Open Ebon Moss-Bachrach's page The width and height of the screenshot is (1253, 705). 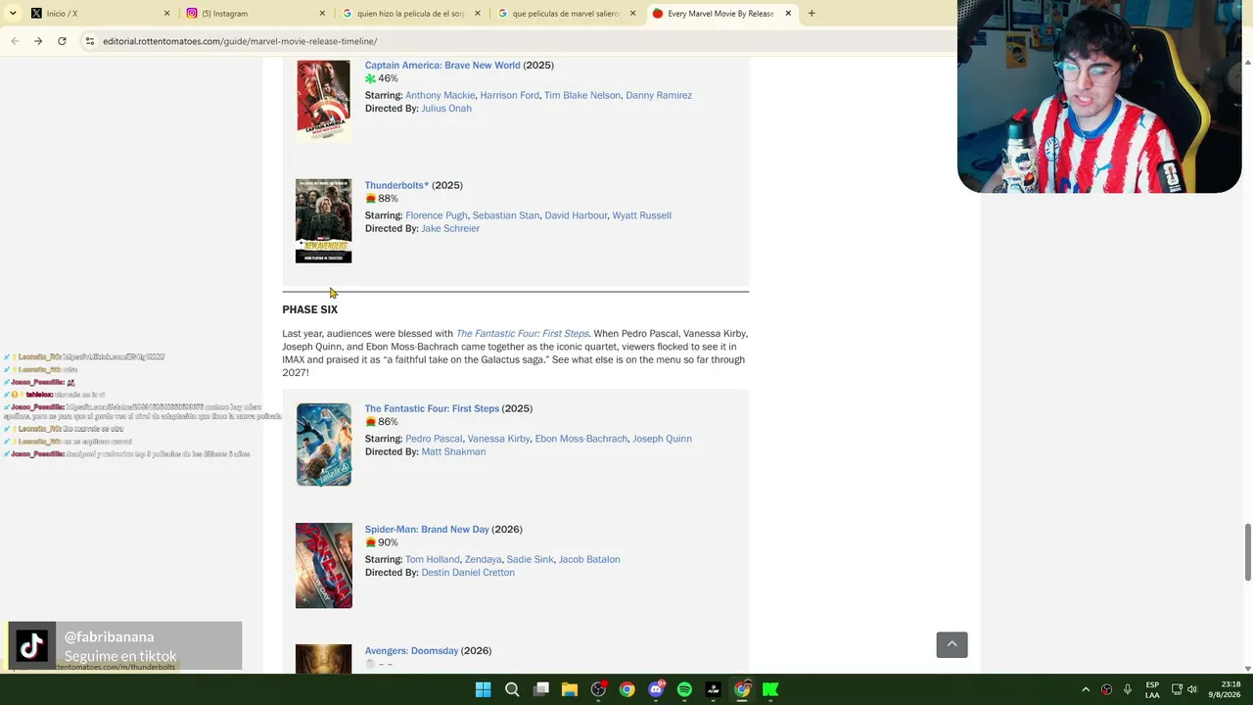[581, 439]
